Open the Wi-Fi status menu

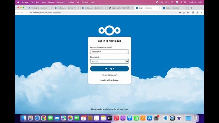coord(172,2)
